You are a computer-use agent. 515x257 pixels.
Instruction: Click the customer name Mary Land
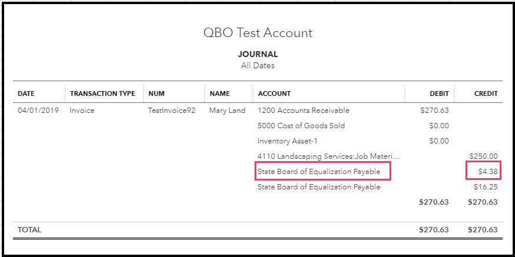pyautogui.click(x=227, y=111)
